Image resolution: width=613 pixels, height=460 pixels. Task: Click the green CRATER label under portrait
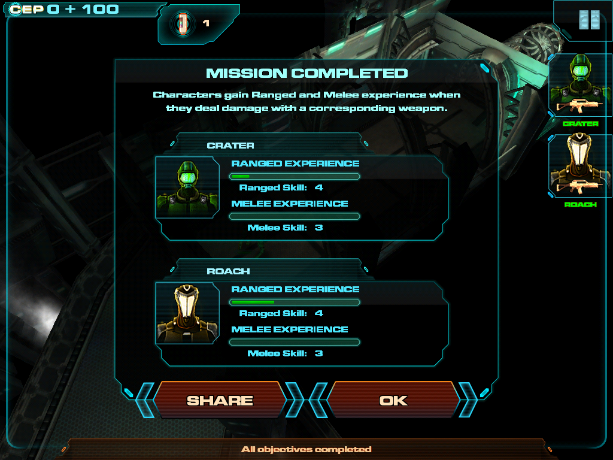point(581,123)
